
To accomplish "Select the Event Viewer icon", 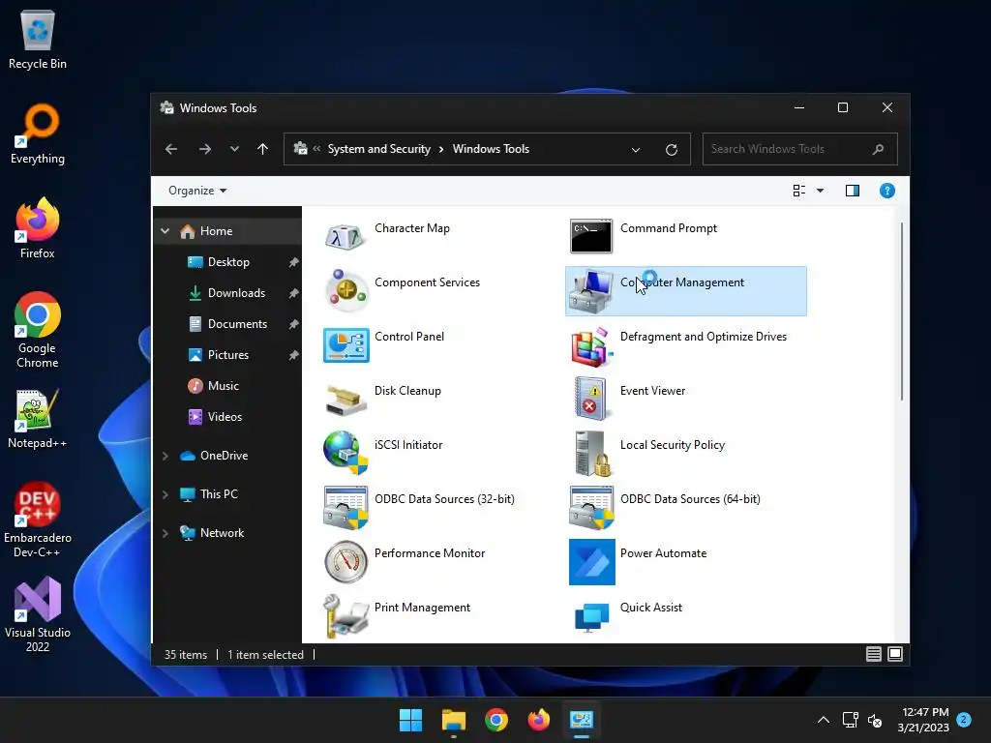I will pos(591,400).
